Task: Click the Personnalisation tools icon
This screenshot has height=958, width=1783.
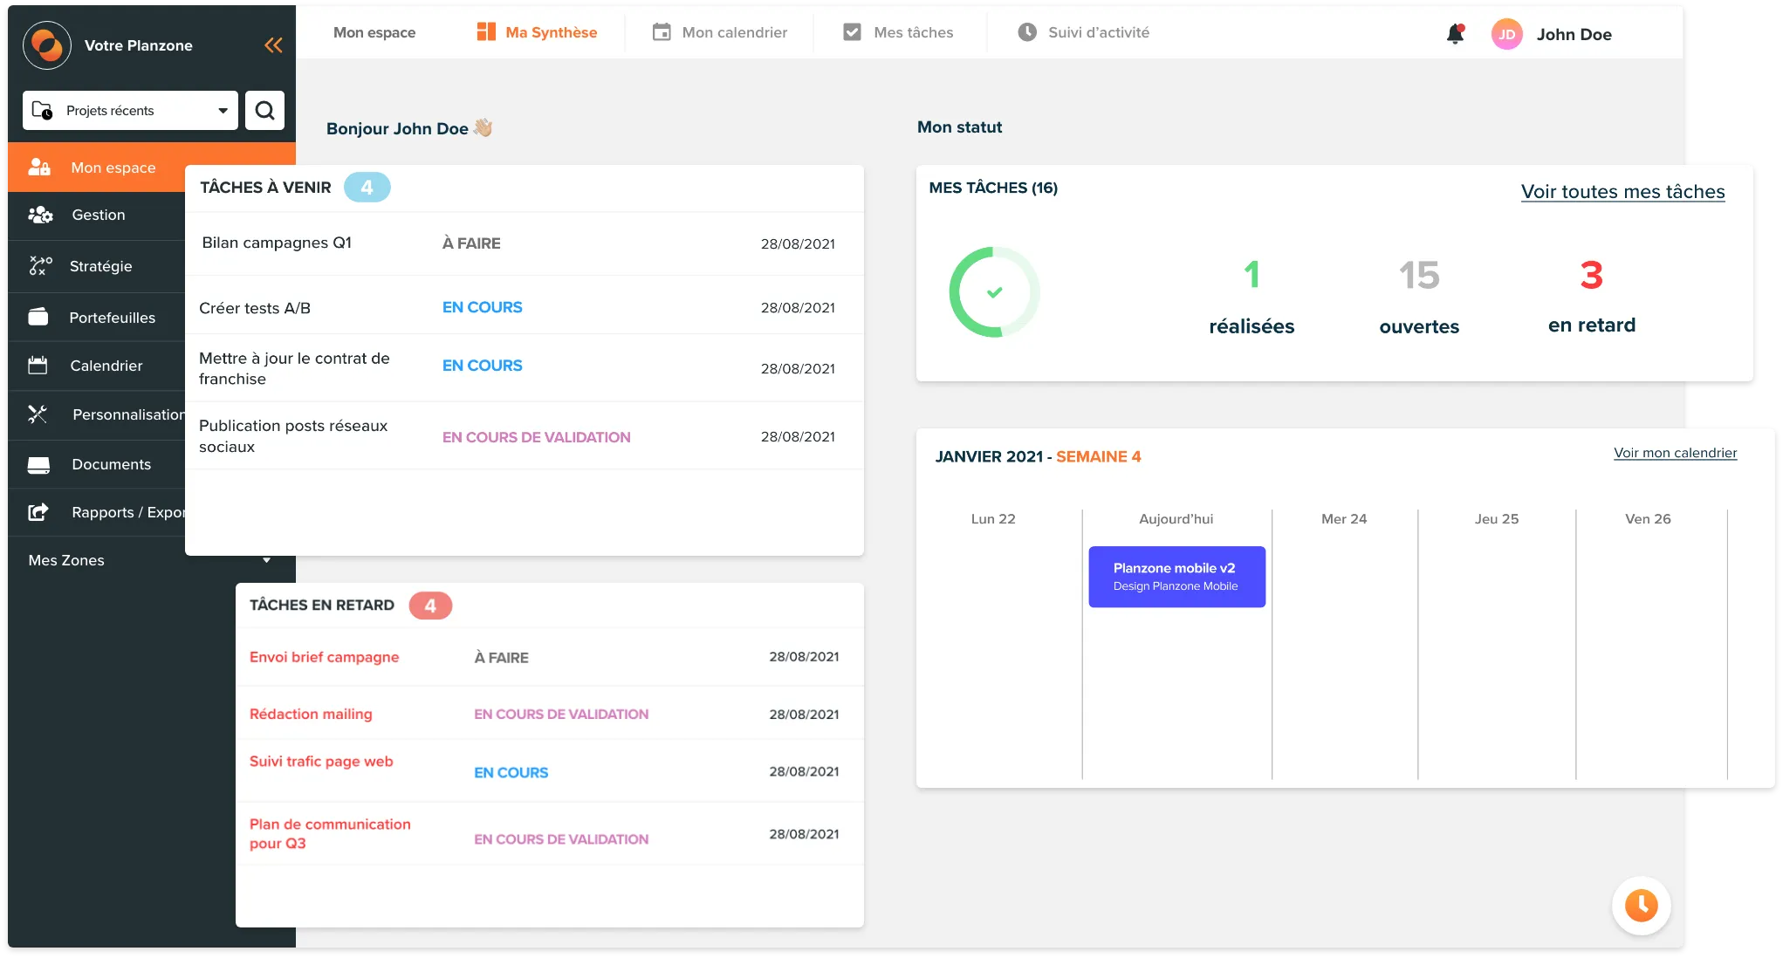Action: coord(38,414)
